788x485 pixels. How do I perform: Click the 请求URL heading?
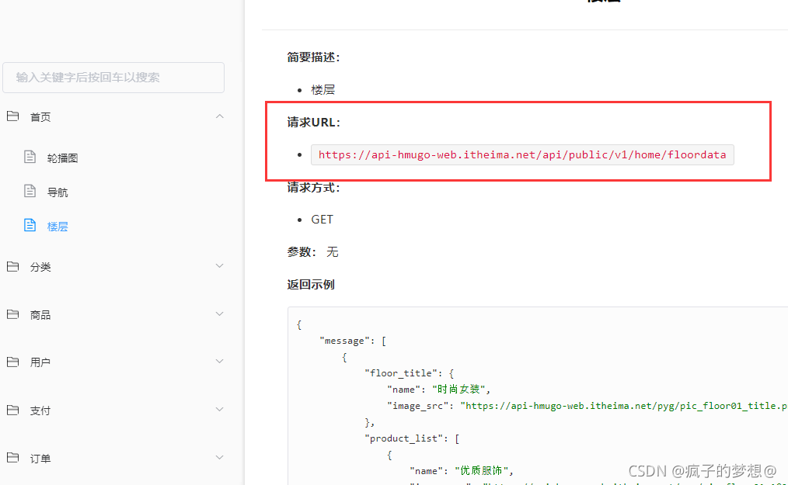[x=314, y=122]
